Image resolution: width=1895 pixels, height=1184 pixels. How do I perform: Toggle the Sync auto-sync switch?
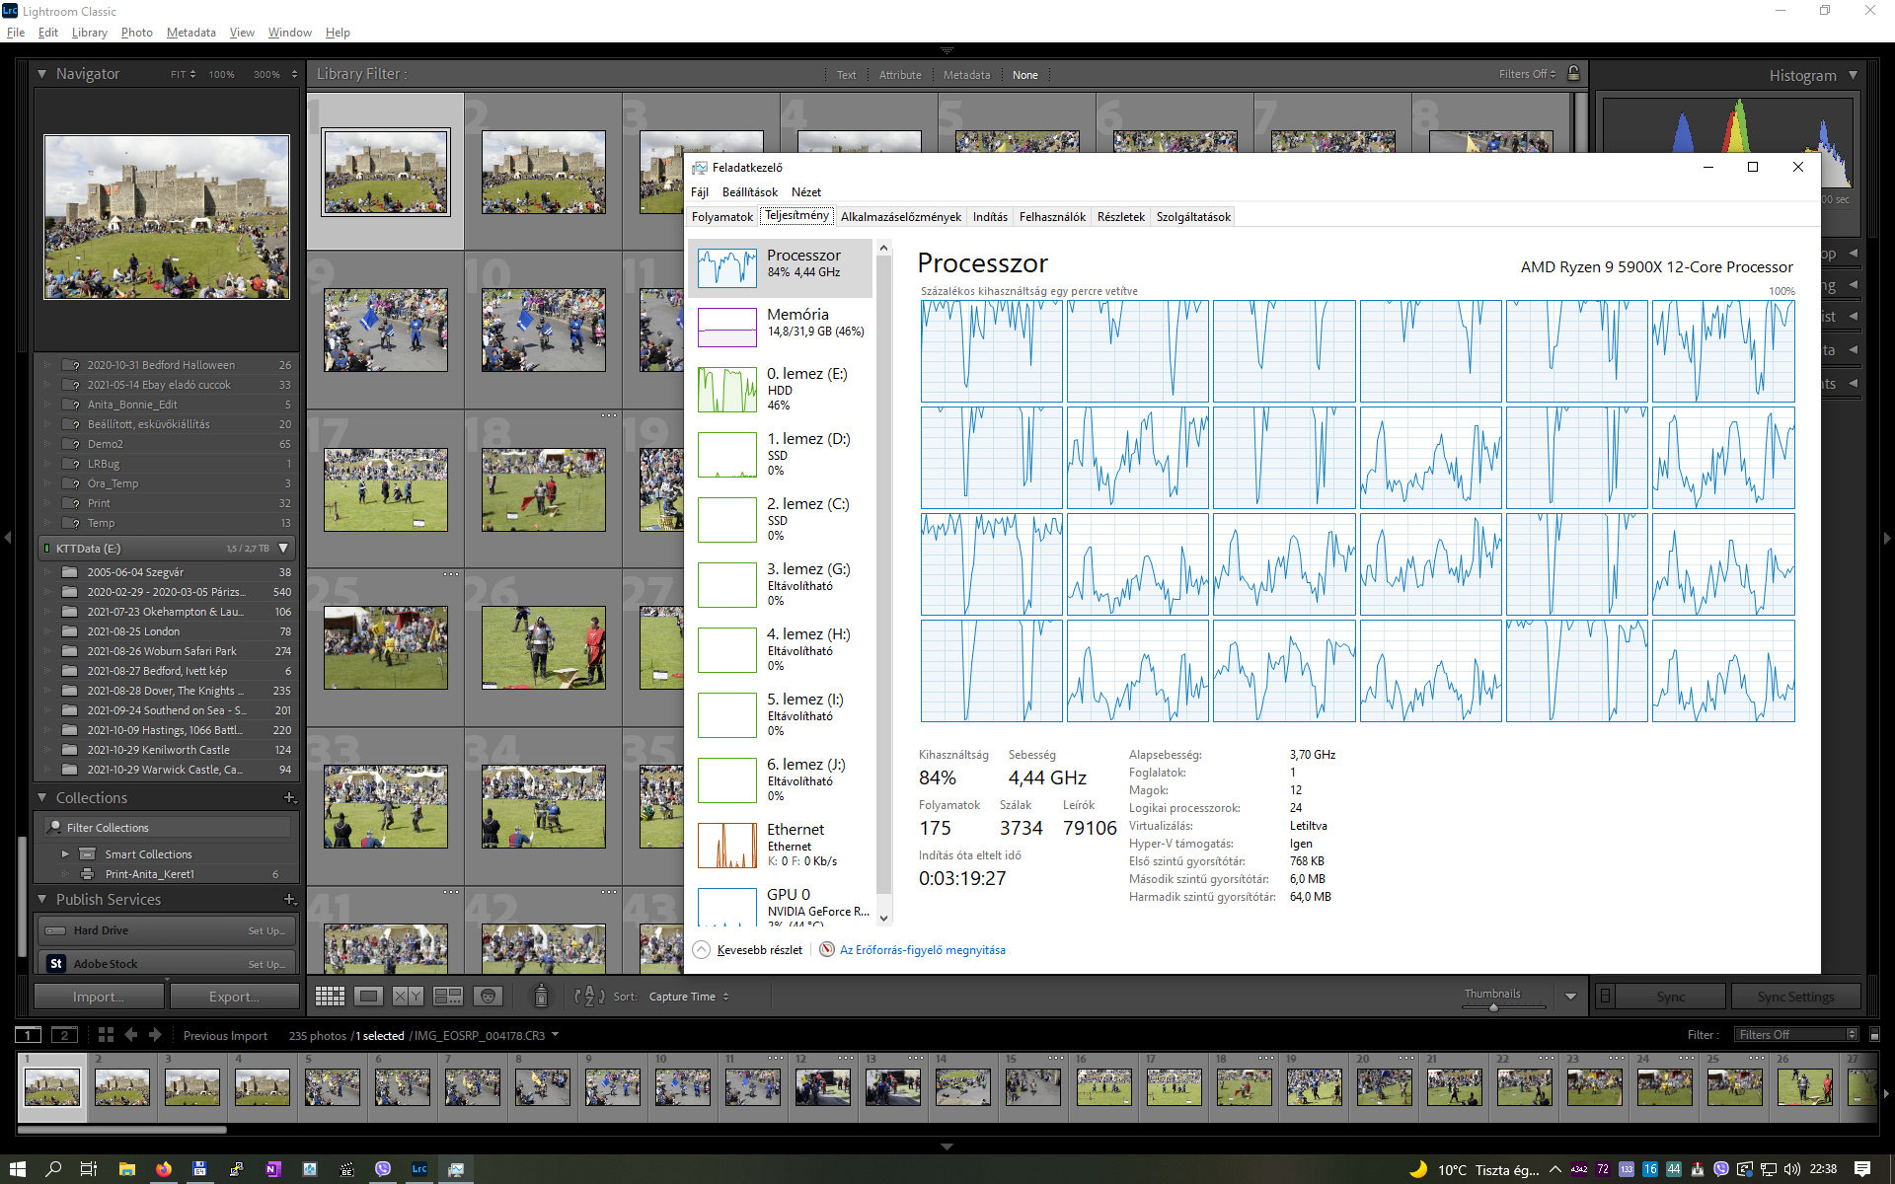pyautogui.click(x=1606, y=997)
